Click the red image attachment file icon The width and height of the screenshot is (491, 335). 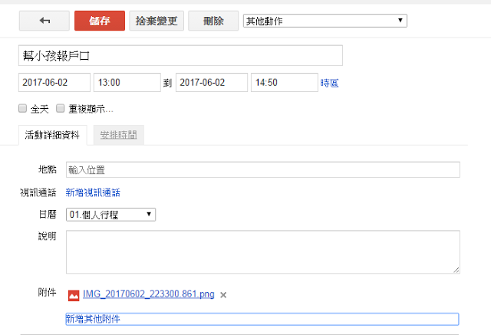pyautogui.click(x=74, y=295)
